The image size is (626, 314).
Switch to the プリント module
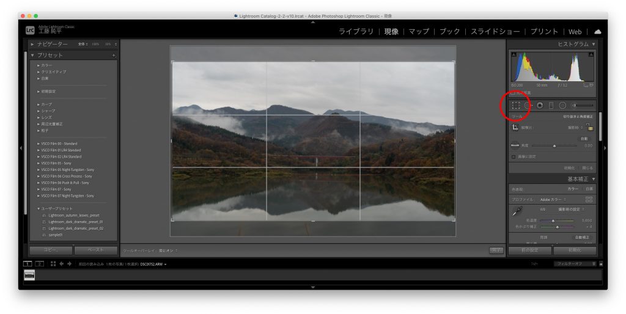point(543,32)
